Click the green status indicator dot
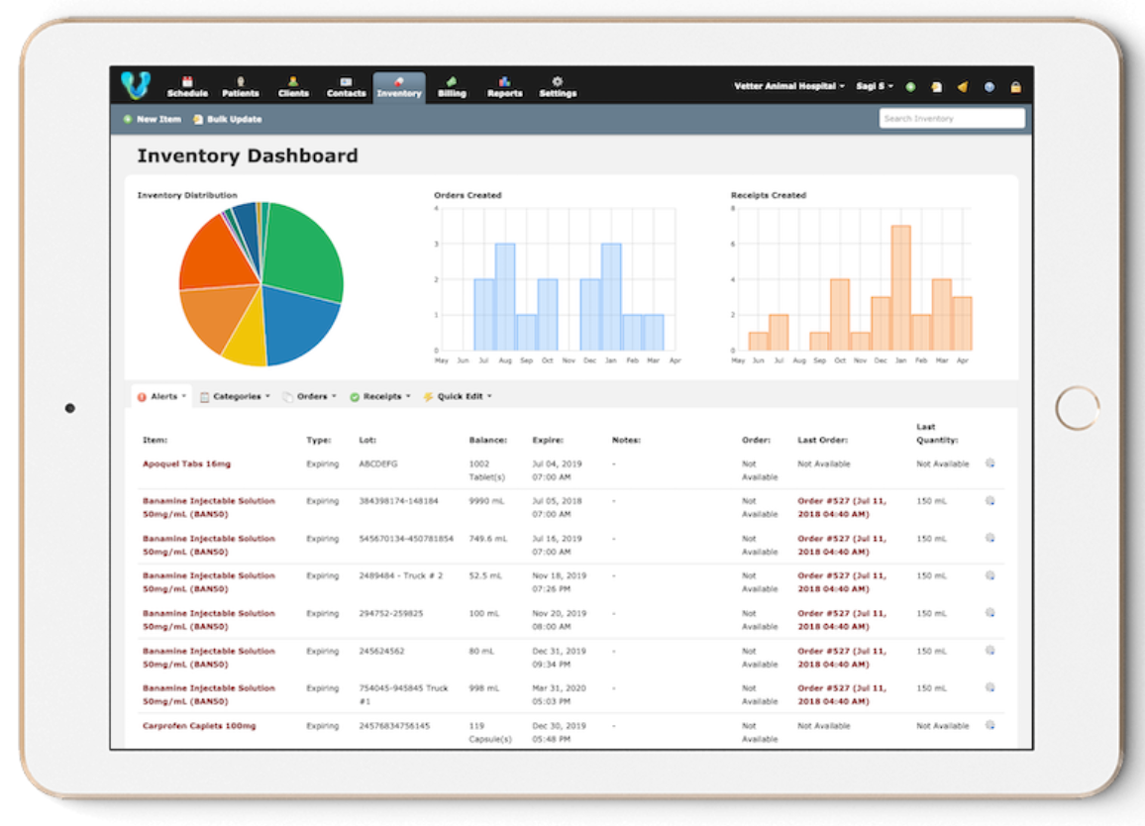The image size is (1145, 826). coord(910,86)
